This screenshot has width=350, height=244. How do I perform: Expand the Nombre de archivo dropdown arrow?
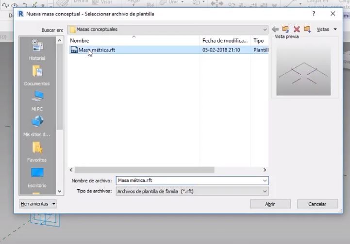[x=265, y=180]
